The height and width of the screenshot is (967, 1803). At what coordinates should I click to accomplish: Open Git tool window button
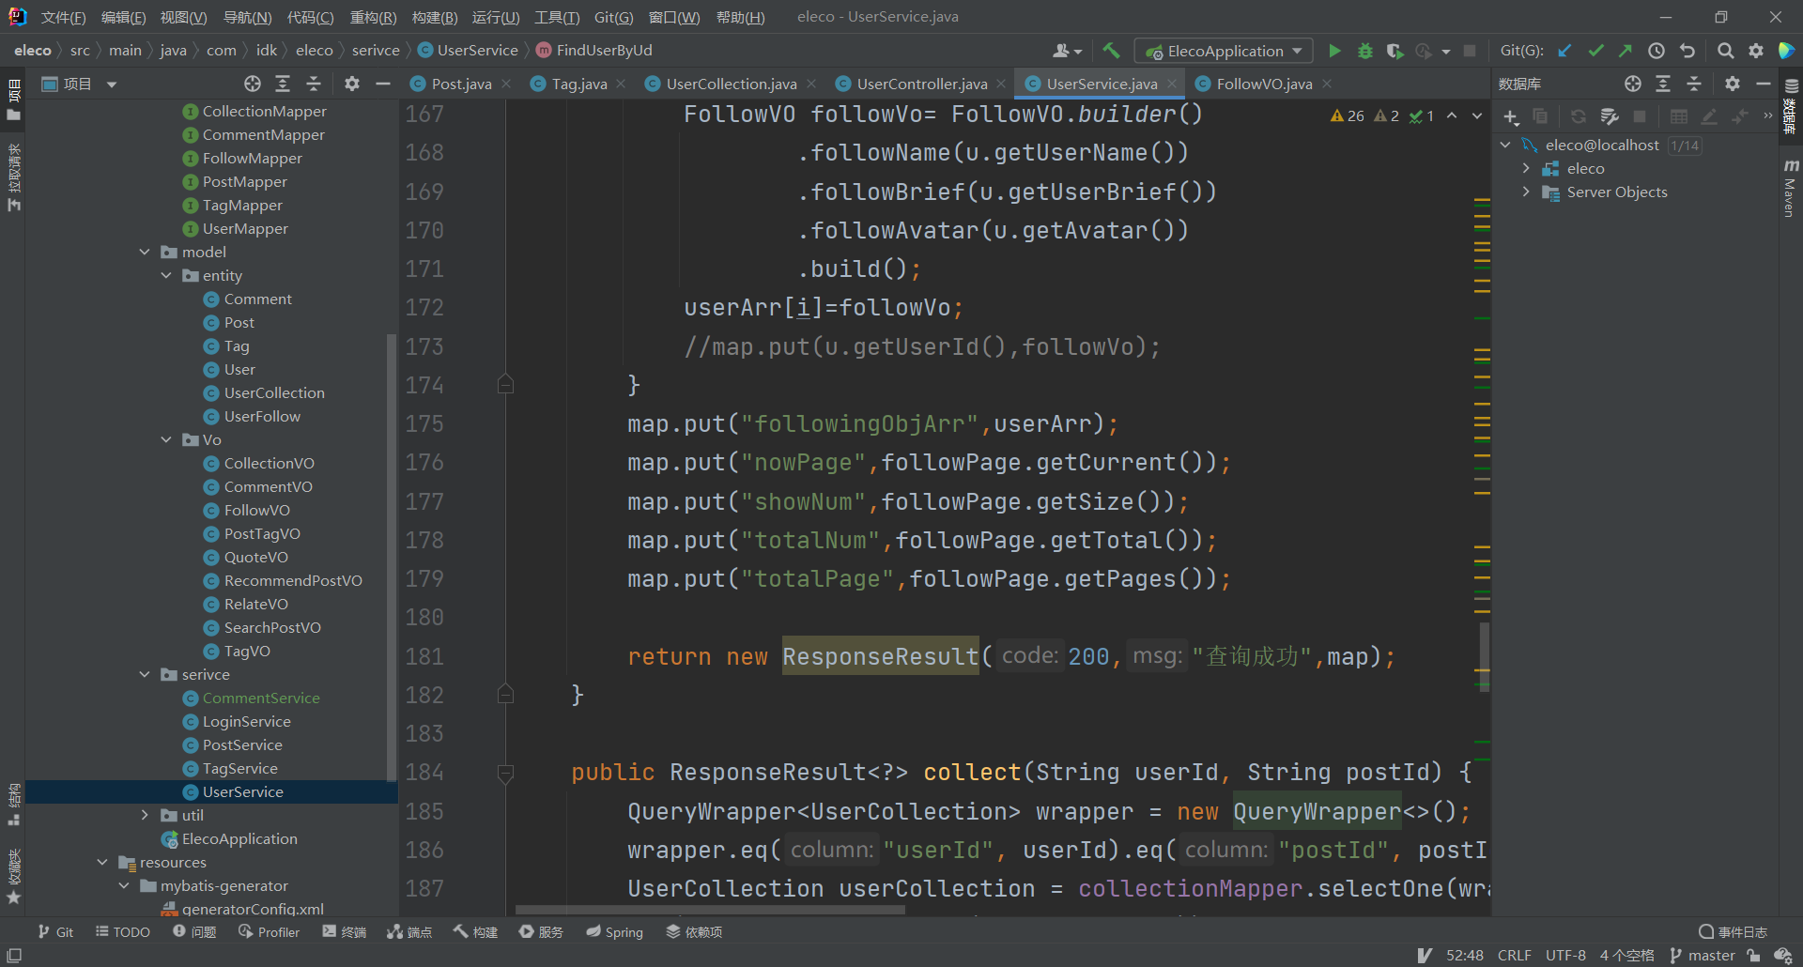55,931
